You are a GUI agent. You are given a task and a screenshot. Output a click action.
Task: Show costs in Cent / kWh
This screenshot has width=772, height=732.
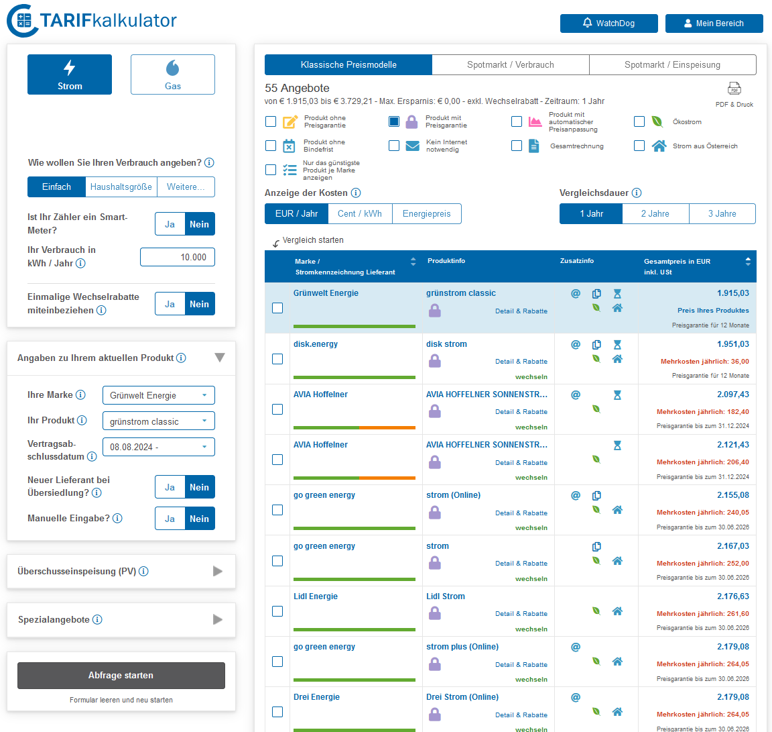(x=360, y=213)
